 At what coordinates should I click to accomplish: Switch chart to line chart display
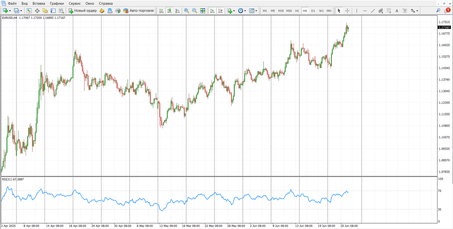[x=177, y=11]
